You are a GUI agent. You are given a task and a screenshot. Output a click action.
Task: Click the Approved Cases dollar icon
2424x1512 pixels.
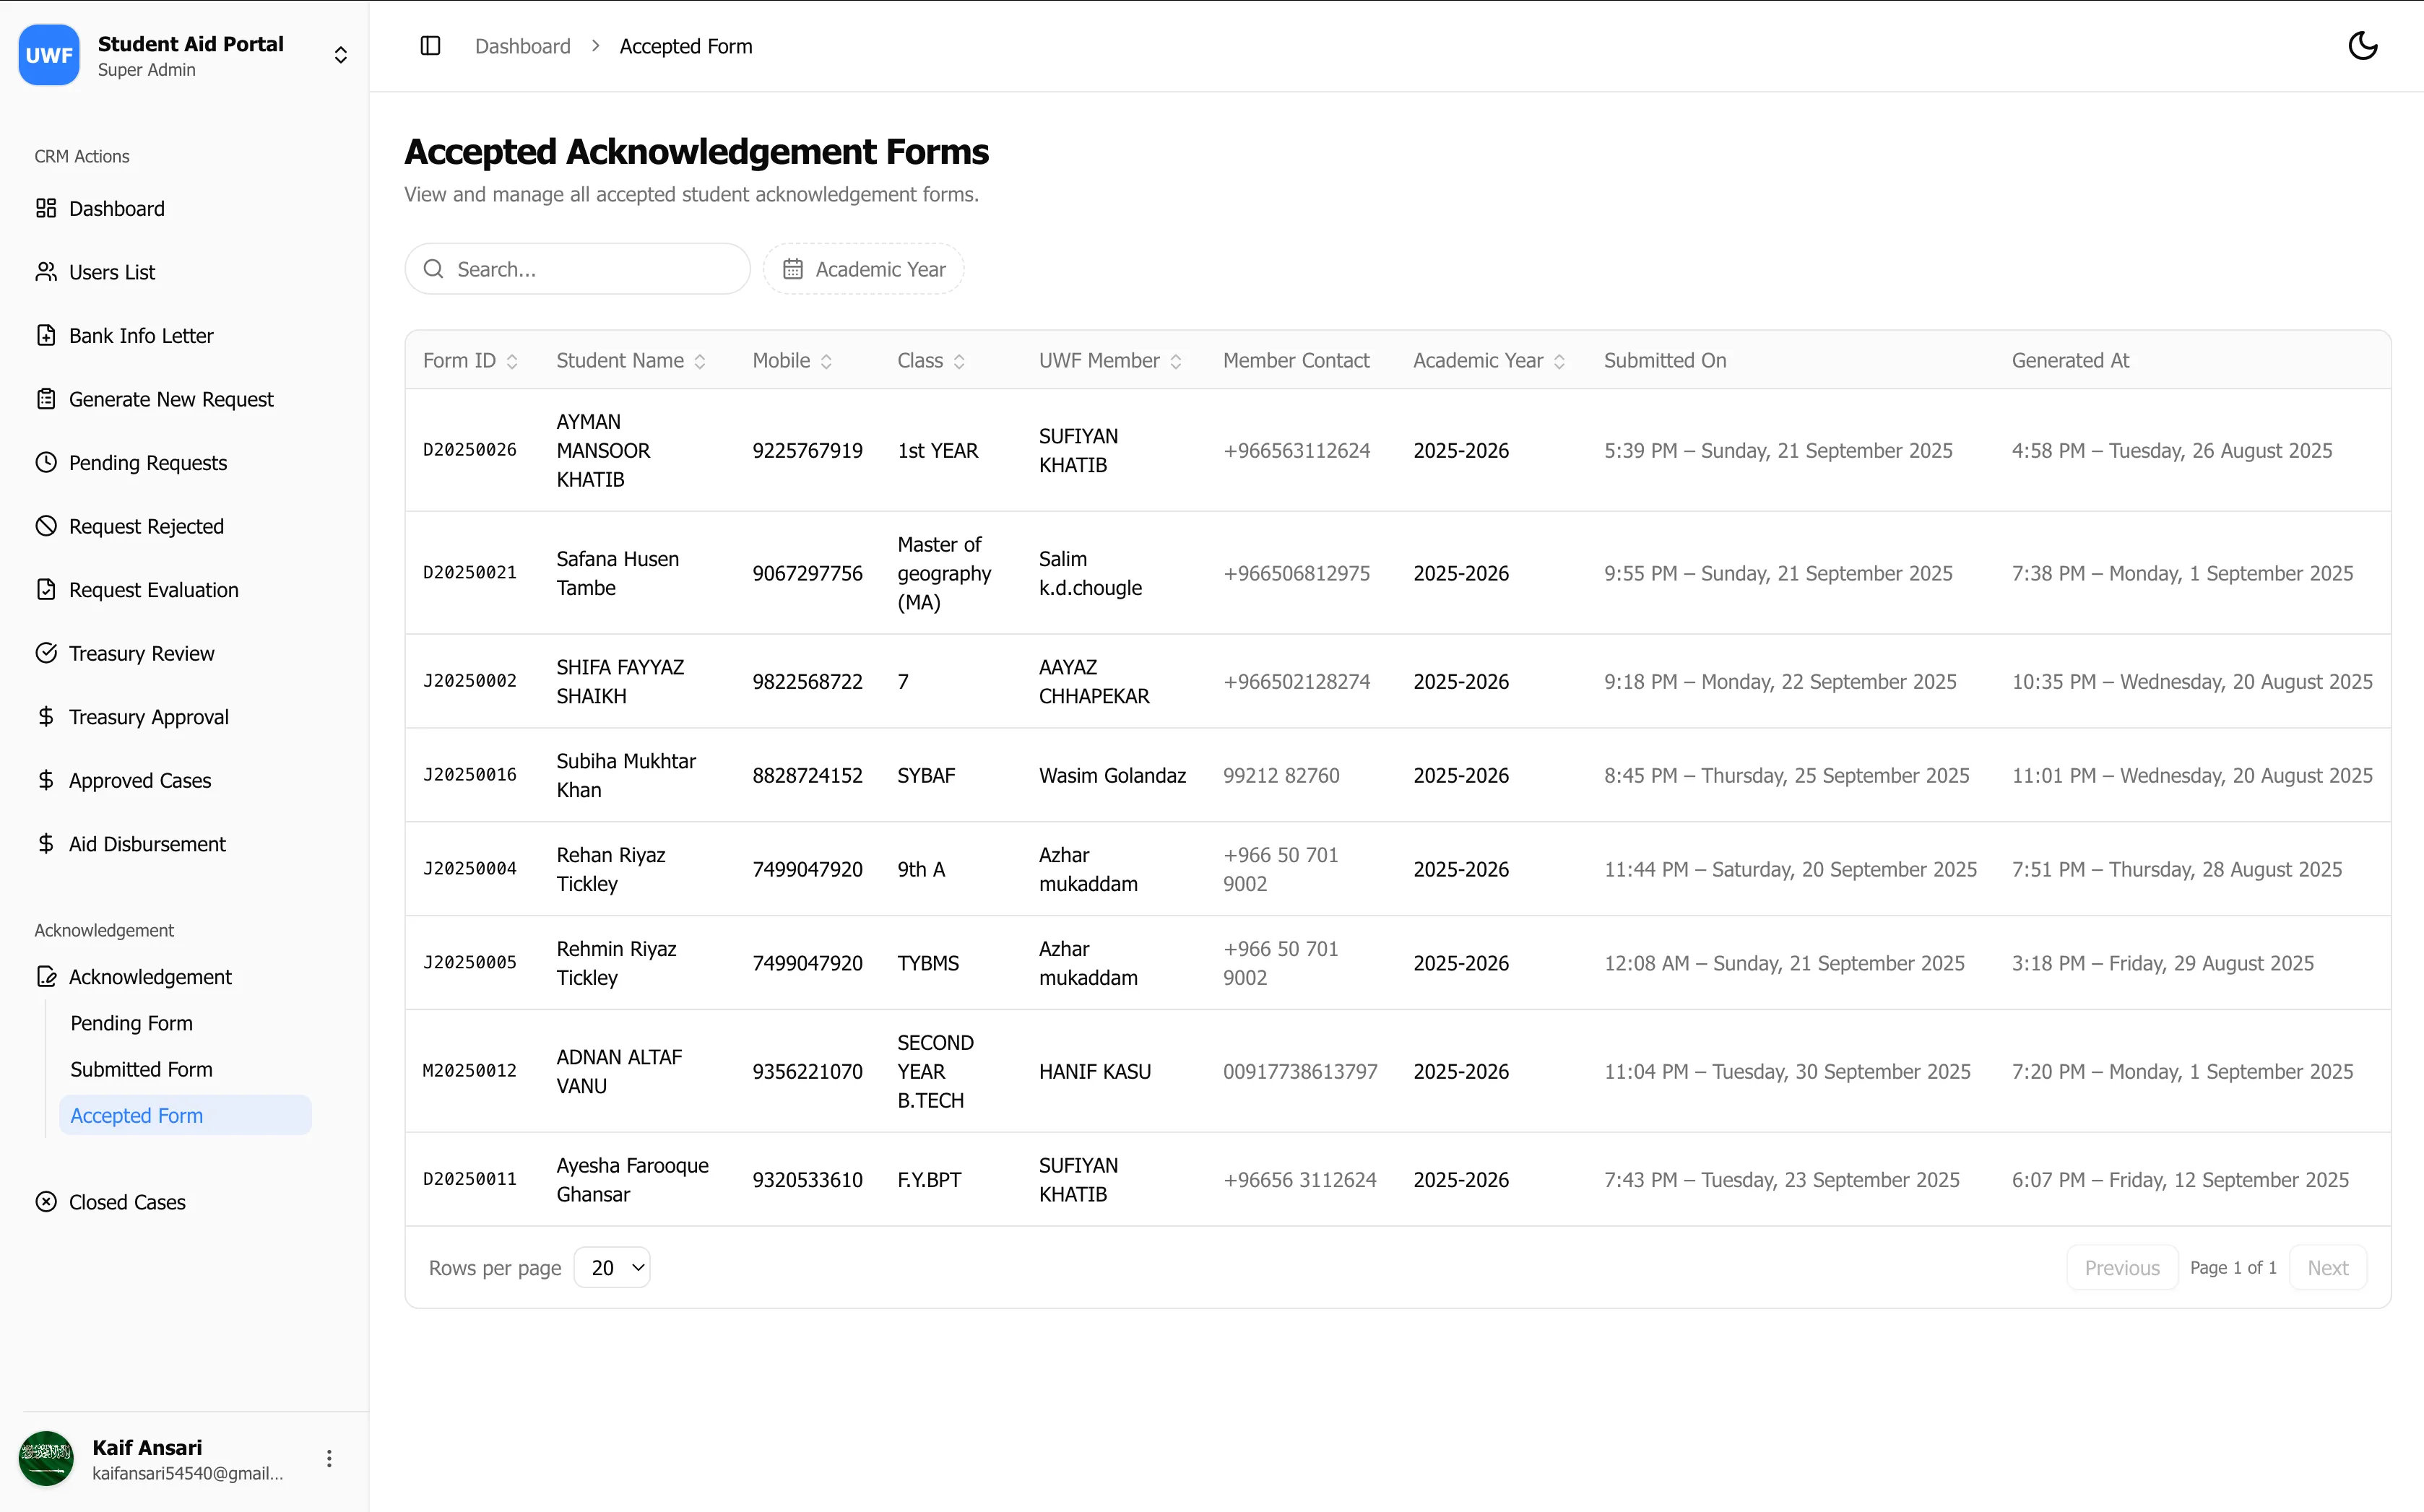46,780
